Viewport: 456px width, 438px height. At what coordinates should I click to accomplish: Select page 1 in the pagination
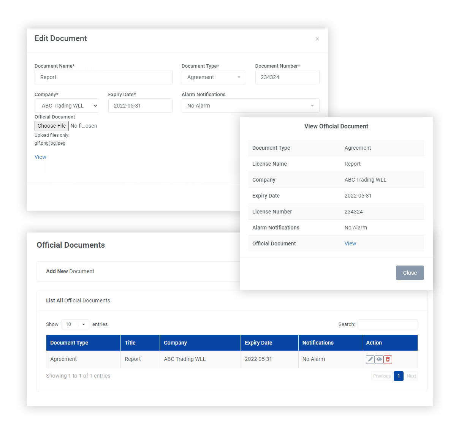[x=398, y=376]
